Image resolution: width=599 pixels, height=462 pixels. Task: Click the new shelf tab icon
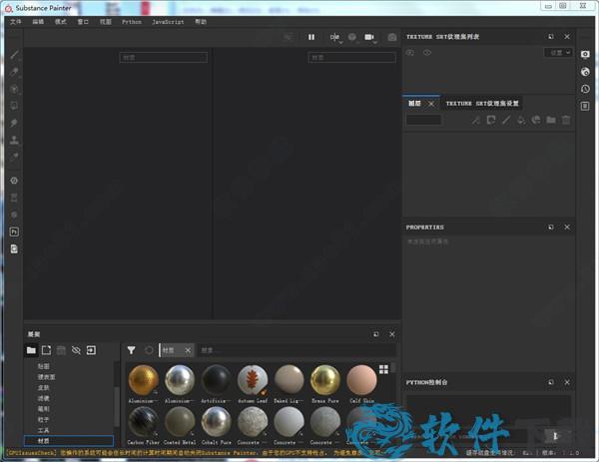coord(46,350)
